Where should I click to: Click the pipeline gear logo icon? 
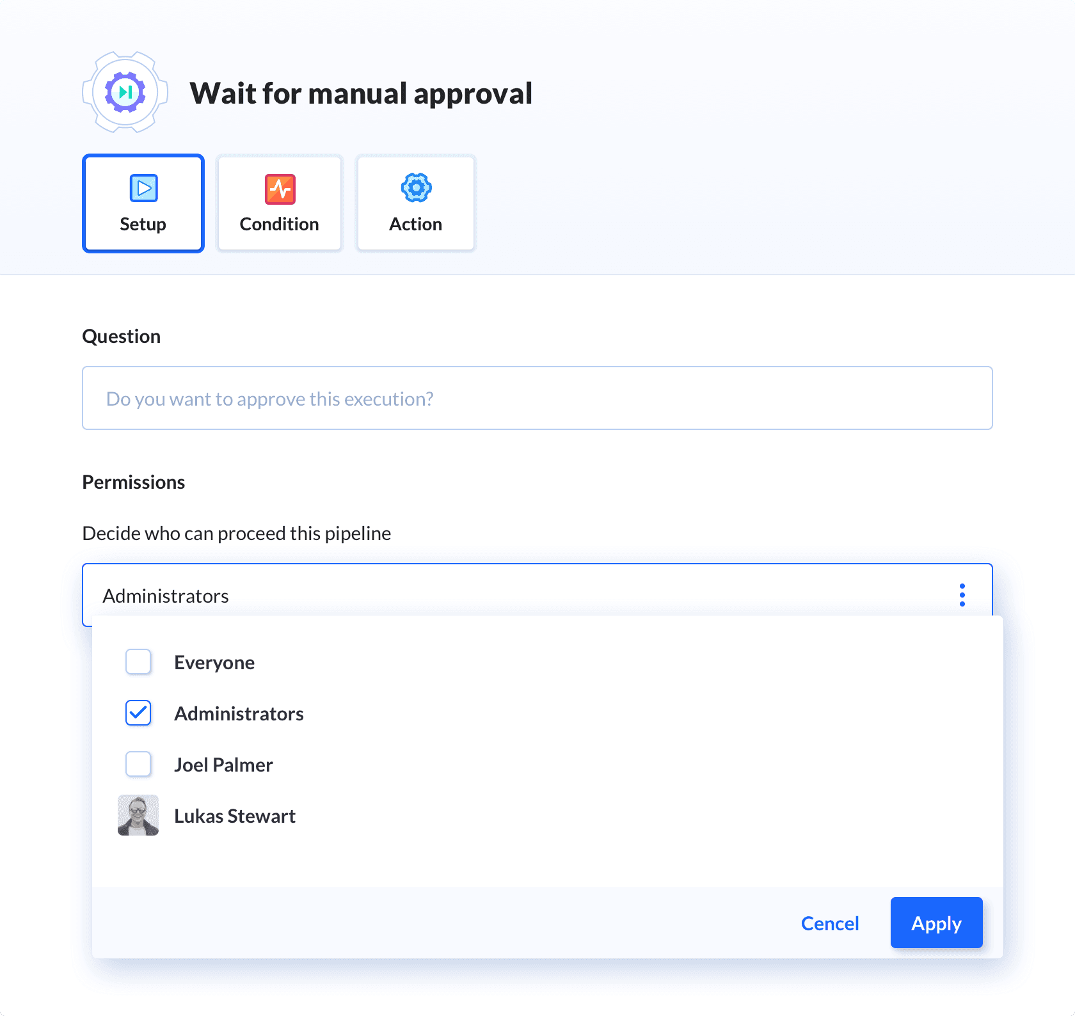click(125, 92)
